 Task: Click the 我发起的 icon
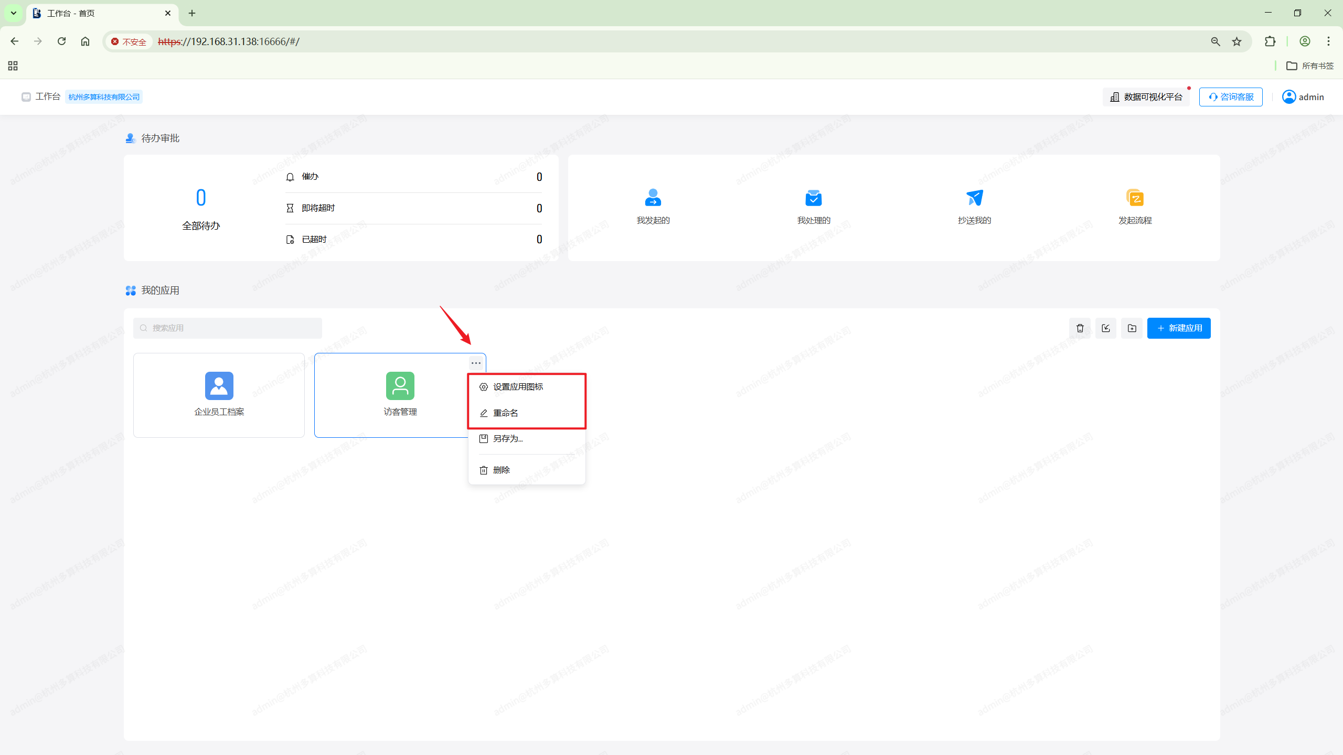tap(653, 198)
